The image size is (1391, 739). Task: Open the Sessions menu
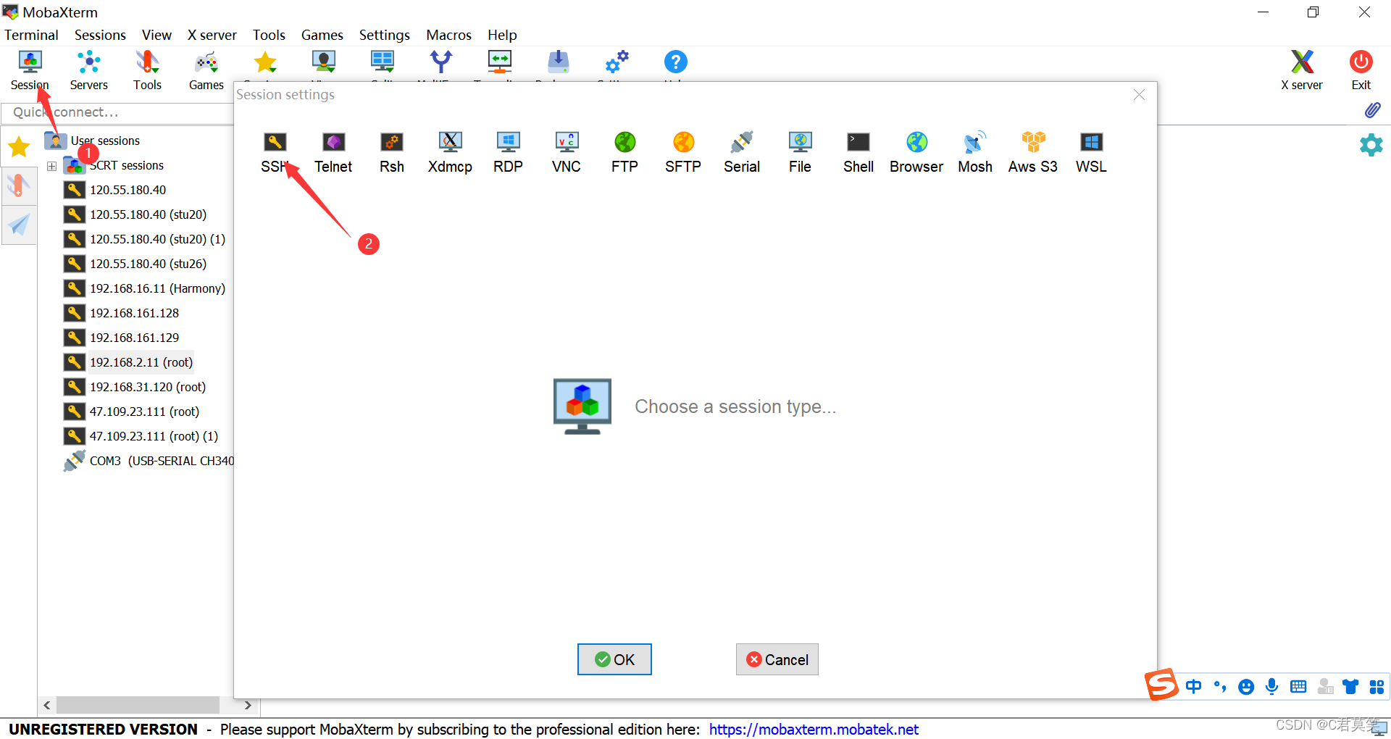(100, 35)
